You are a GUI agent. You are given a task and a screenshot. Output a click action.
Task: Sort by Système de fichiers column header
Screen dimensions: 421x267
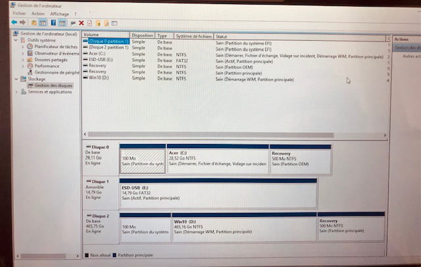[193, 36]
